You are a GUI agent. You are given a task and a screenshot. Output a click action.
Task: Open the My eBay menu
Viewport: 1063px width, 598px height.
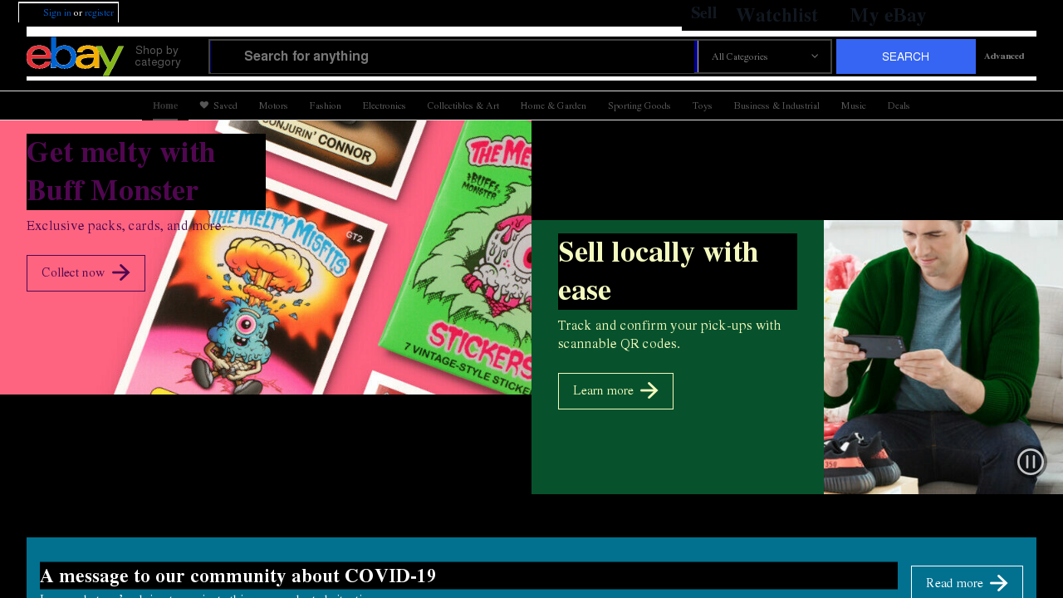(888, 15)
